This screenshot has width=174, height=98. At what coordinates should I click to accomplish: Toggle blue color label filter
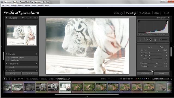(x=142, y=79)
